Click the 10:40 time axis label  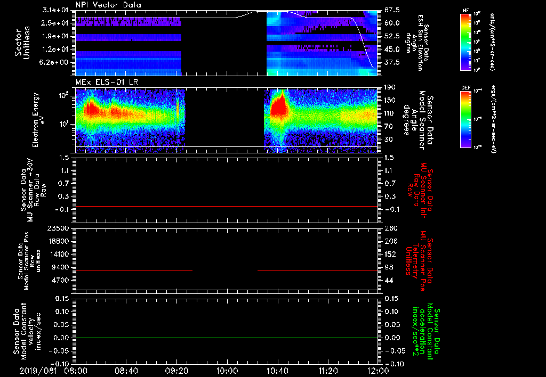tap(277, 371)
